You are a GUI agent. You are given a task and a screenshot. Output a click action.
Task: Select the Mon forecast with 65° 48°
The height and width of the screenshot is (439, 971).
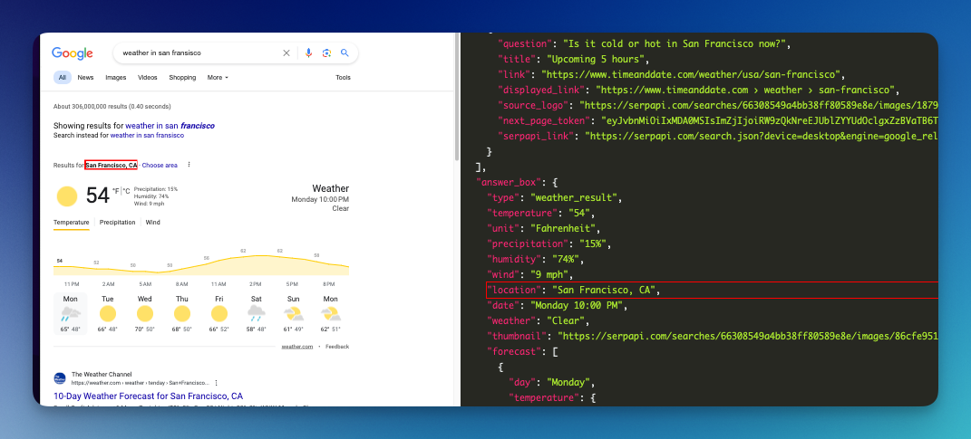coord(70,313)
